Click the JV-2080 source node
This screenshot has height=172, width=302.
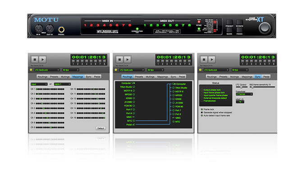tap(134, 102)
